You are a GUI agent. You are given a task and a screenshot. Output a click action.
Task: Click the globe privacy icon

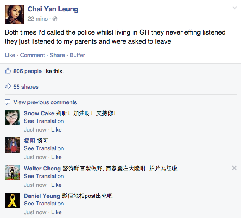pos(55,19)
